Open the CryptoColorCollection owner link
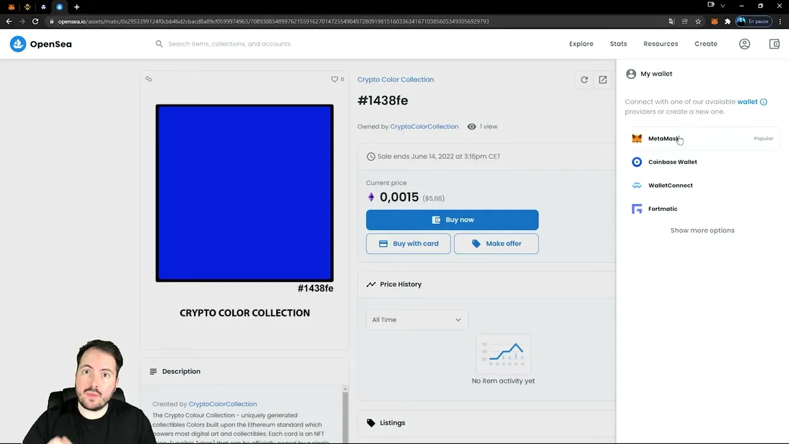The image size is (789, 444). pyautogui.click(x=424, y=126)
